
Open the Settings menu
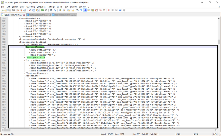[x=51, y=7]
